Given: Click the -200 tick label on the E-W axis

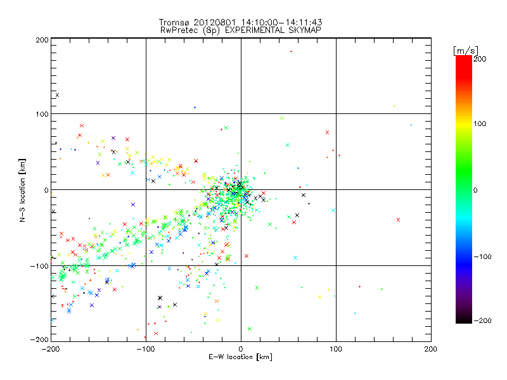Looking at the screenshot, I should (x=51, y=349).
